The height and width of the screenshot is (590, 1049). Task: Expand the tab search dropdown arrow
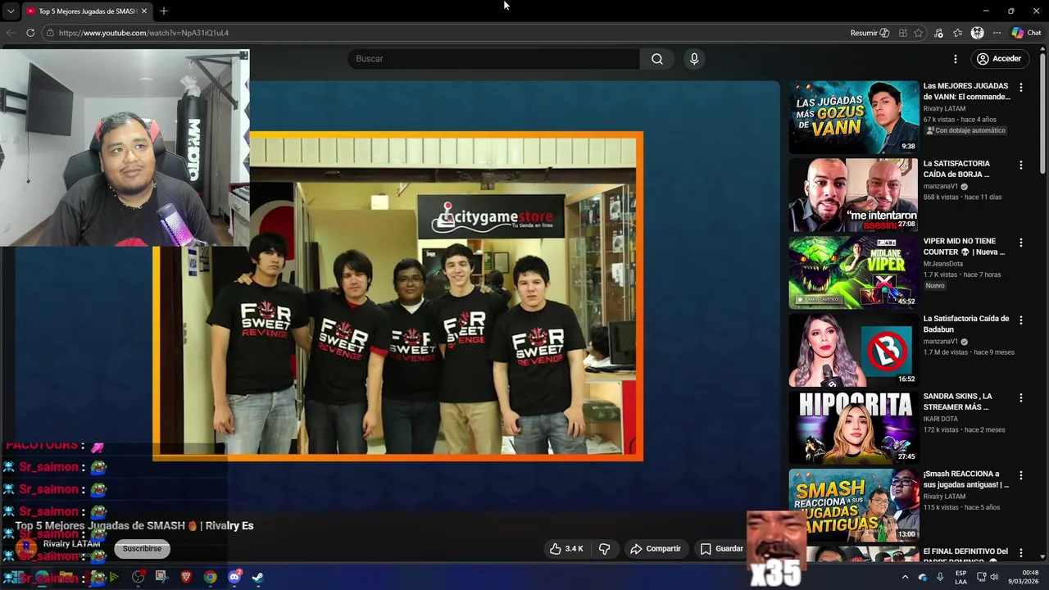(10, 11)
